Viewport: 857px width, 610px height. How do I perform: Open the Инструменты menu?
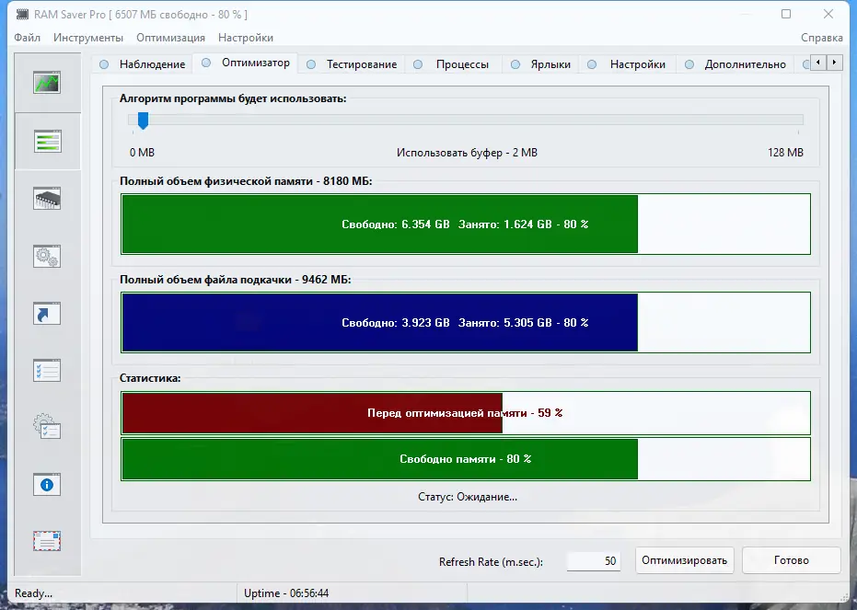(x=88, y=38)
